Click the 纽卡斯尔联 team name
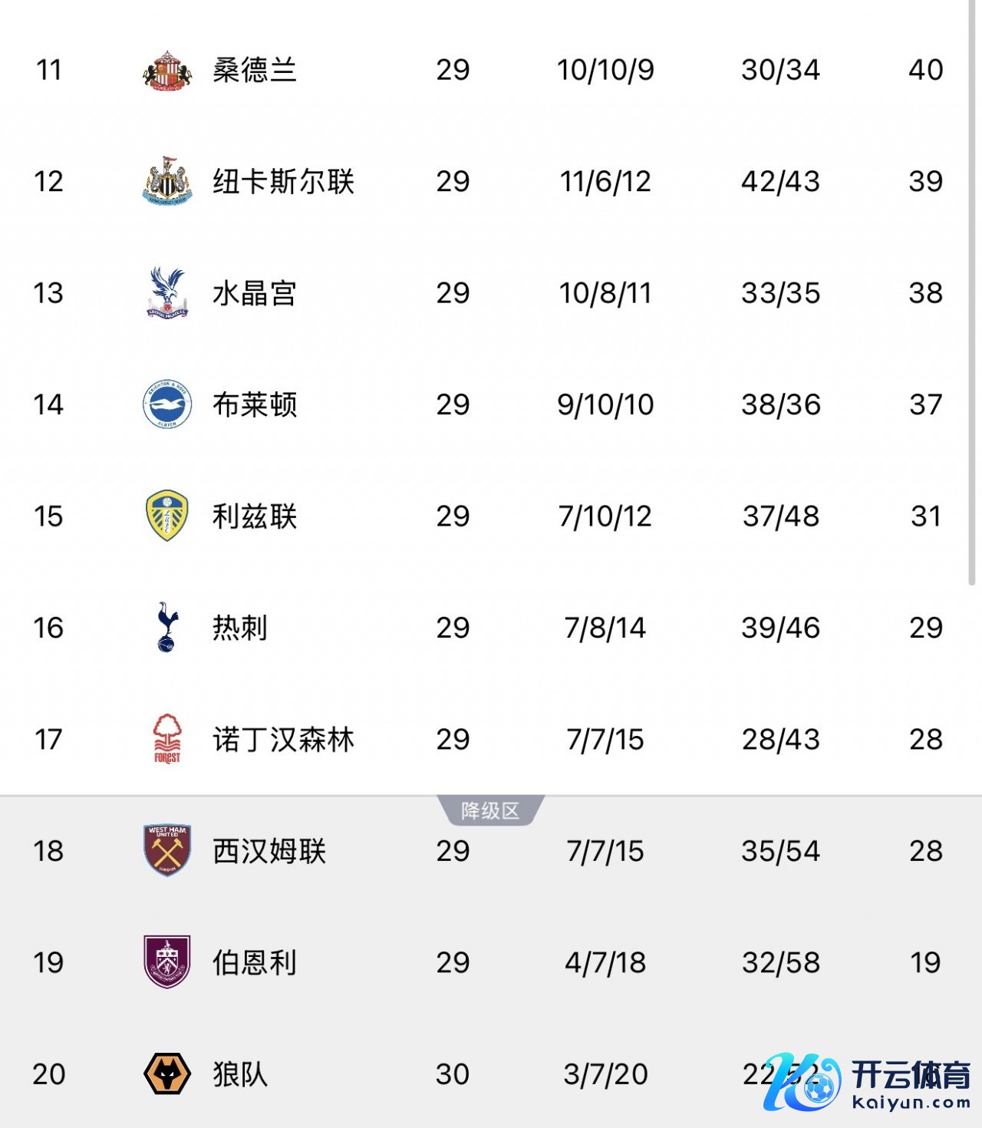The height and width of the screenshot is (1128, 982). pyautogui.click(x=283, y=182)
